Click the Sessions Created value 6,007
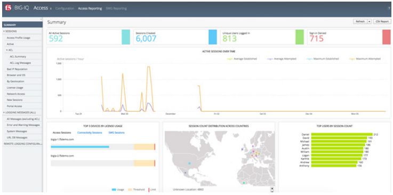 (146, 39)
